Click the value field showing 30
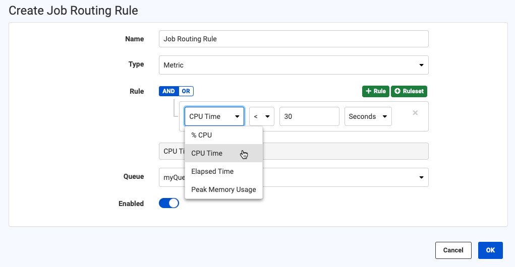Viewport: 515px width, 267px height. (x=309, y=116)
